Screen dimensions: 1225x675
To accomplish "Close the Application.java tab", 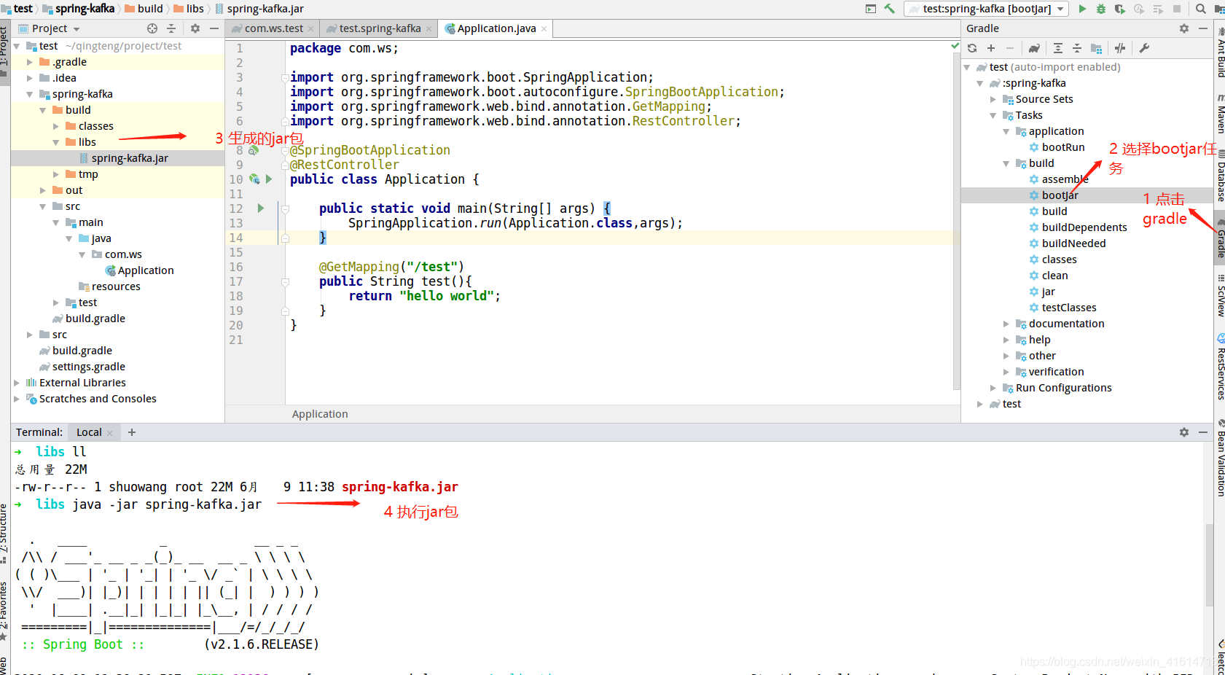I will coord(544,29).
